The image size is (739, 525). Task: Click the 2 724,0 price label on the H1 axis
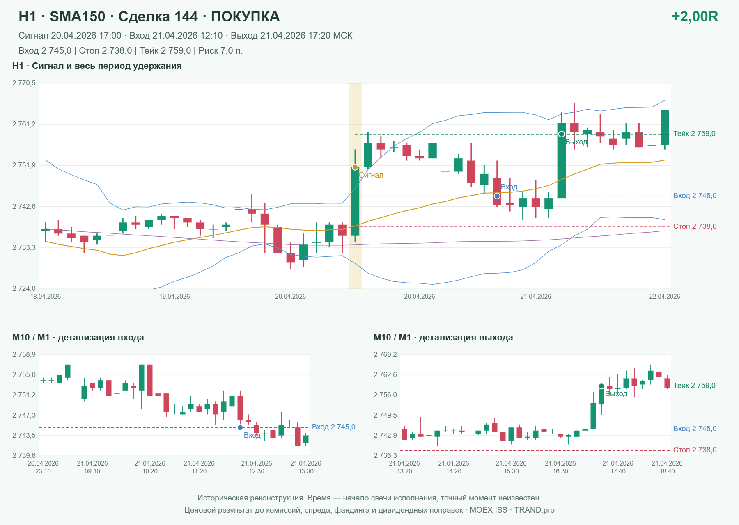(x=24, y=289)
